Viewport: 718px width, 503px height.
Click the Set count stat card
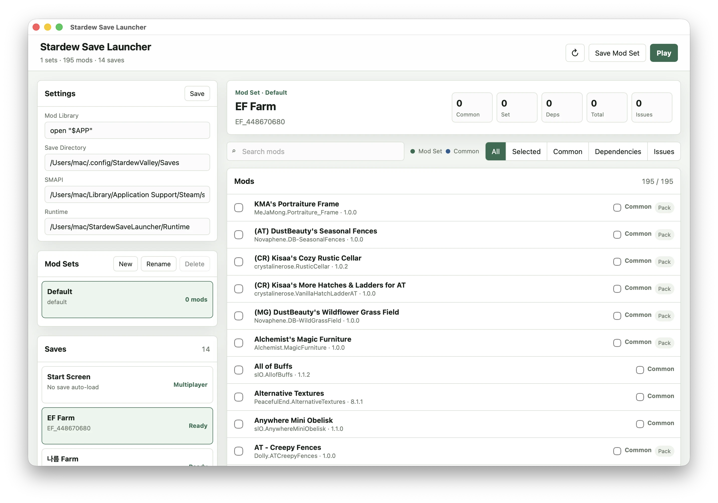click(517, 107)
